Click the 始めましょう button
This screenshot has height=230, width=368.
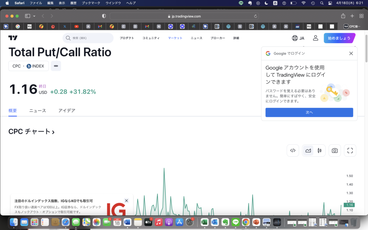(339, 38)
